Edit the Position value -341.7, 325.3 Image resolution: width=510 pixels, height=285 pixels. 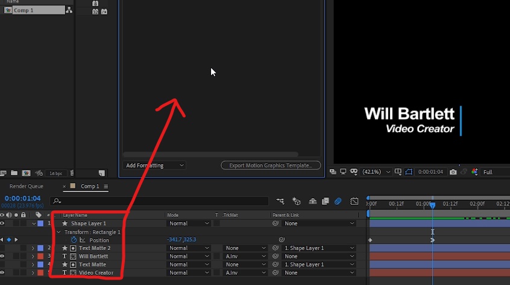tap(181, 239)
